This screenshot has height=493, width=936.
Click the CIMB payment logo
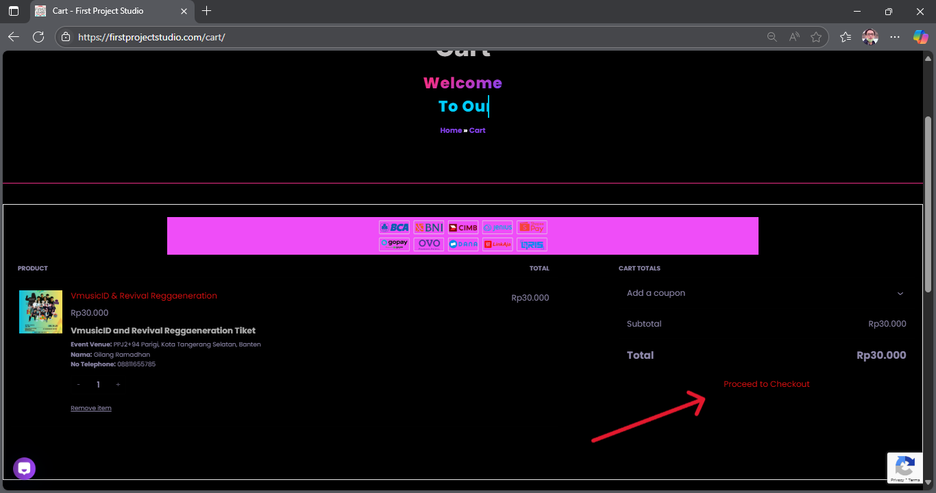pos(463,227)
